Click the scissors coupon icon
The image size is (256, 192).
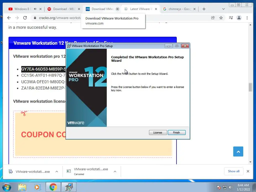[x=24, y=113]
